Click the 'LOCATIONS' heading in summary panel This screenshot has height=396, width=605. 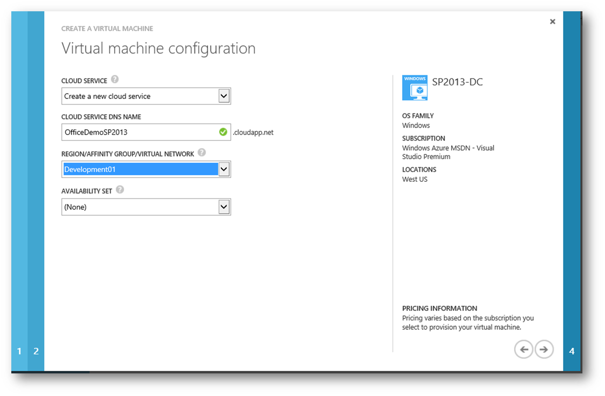pos(419,169)
